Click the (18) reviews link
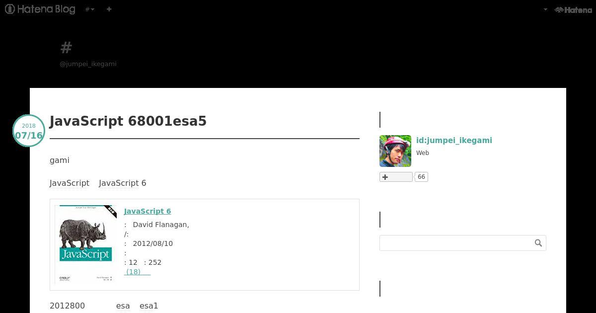Image resolution: width=596 pixels, height=313 pixels. pyautogui.click(x=137, y=272)
